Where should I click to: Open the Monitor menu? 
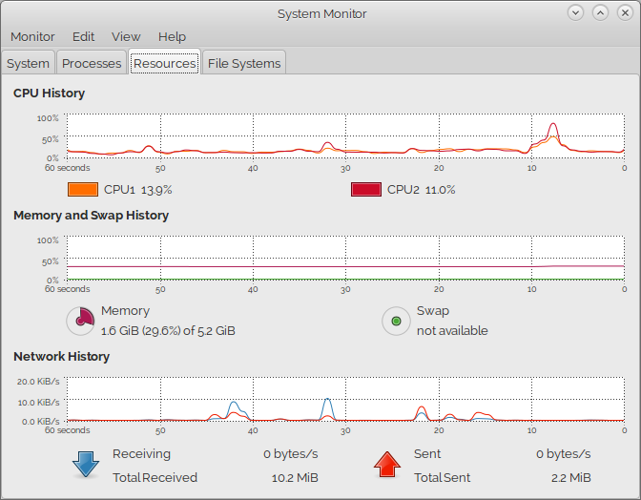pyautogui.click(x=32, y=36)
